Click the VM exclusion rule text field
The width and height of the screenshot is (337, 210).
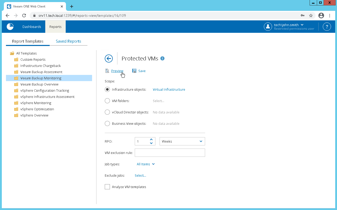(170, 153)
